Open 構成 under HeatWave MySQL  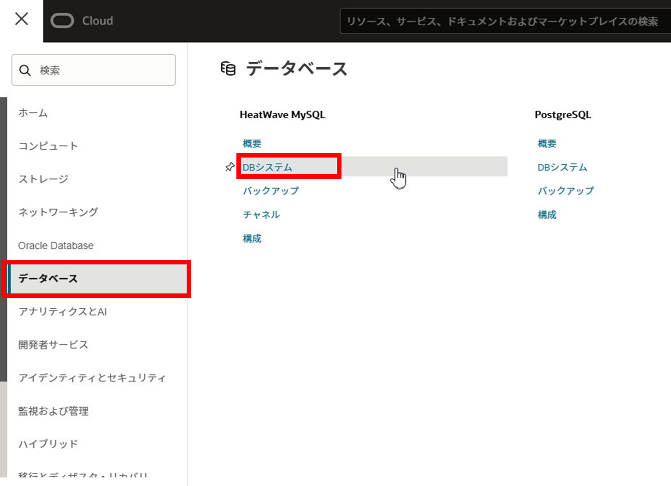(252, 239)
